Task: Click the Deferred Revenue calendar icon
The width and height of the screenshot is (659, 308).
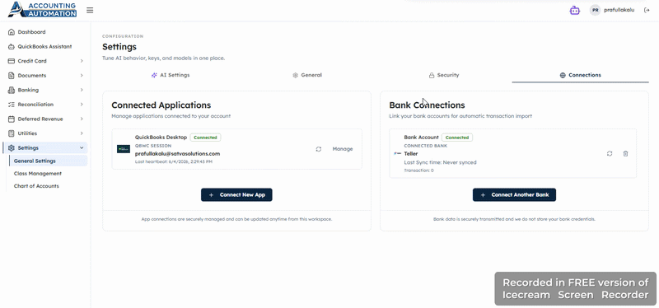Action: (x=12, y=119)
